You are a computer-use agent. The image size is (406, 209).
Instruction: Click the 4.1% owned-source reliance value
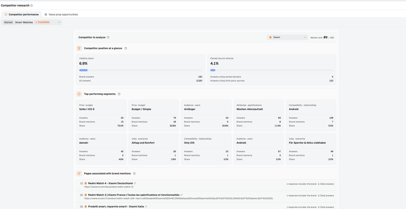pyautogui.click(x=214, y=63)
